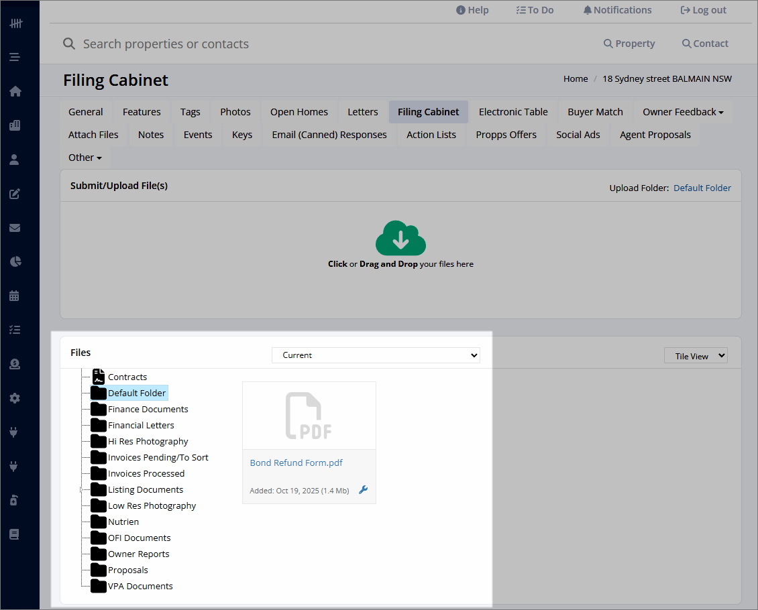Open the book icon at sidebar bottom
The image size is (758, 610).
[15, 534]
